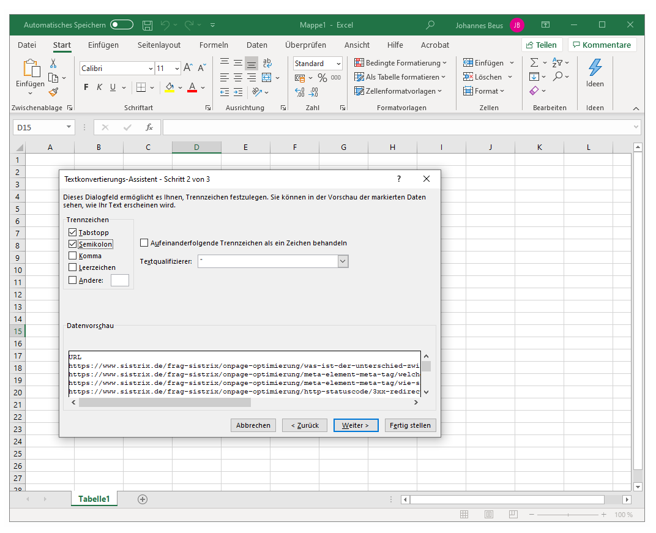Click the Weiter button in wizard
The width and height of the screenshot is (656, 533).
[x=356, y=425]
